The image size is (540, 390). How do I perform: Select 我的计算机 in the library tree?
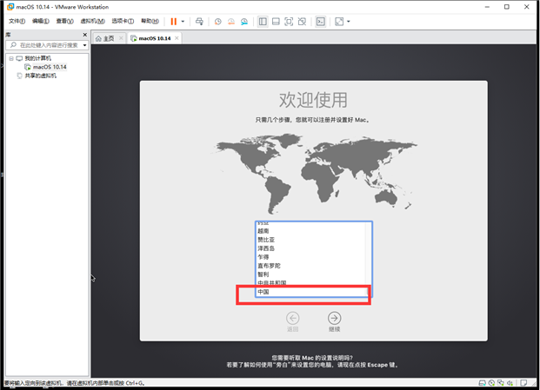(x=38, y=58)
